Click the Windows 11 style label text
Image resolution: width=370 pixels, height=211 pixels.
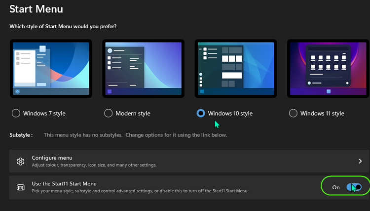coord(322,114)
